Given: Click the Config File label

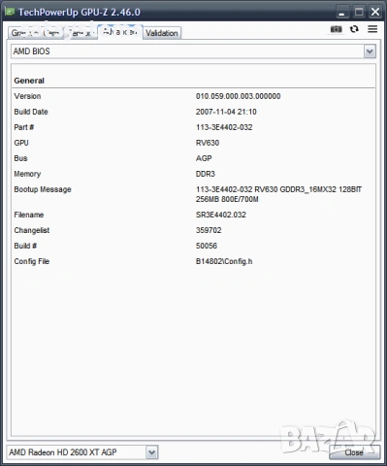Looking at the screenshot, I should click(32, 261).
